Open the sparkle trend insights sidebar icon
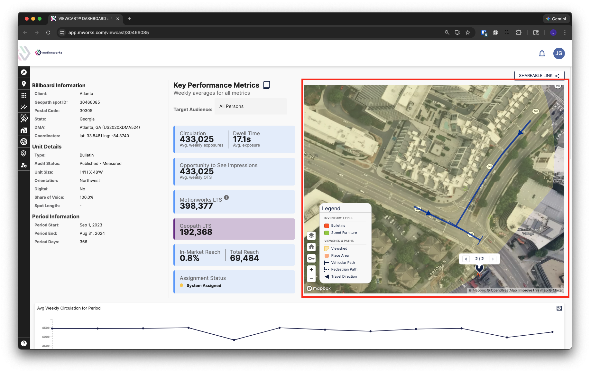This screenshot has width=590, height=373. pyautogui.click(x=24, y=107)
